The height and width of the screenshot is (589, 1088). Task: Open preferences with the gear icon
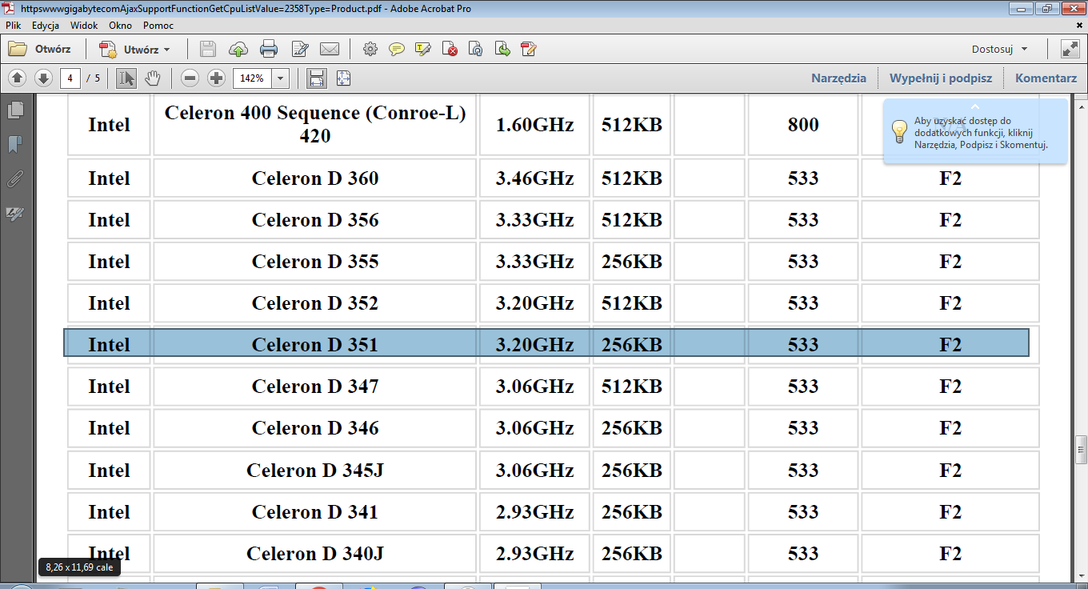click(370, 49)
